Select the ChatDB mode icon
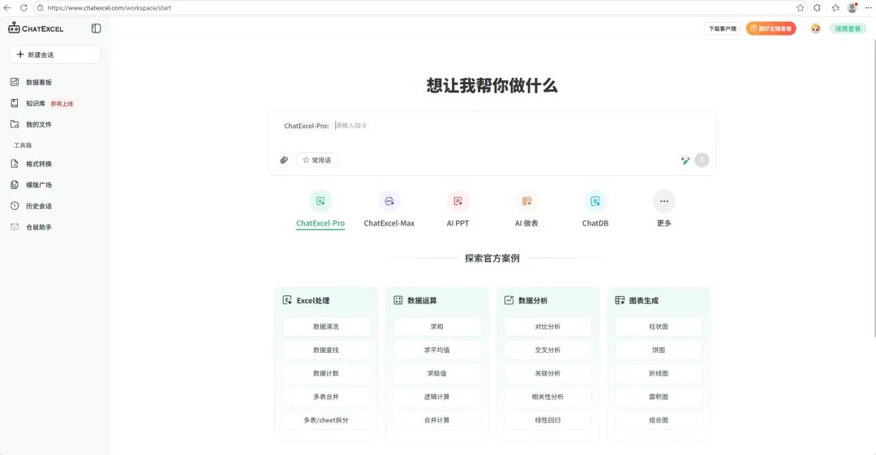Viewport: 876px width, 455px height. pyautogui.click(x=595, y=201)
